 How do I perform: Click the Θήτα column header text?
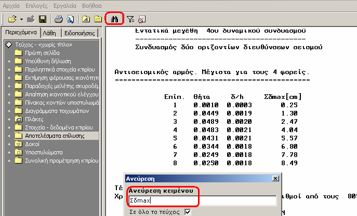point(202,97)
